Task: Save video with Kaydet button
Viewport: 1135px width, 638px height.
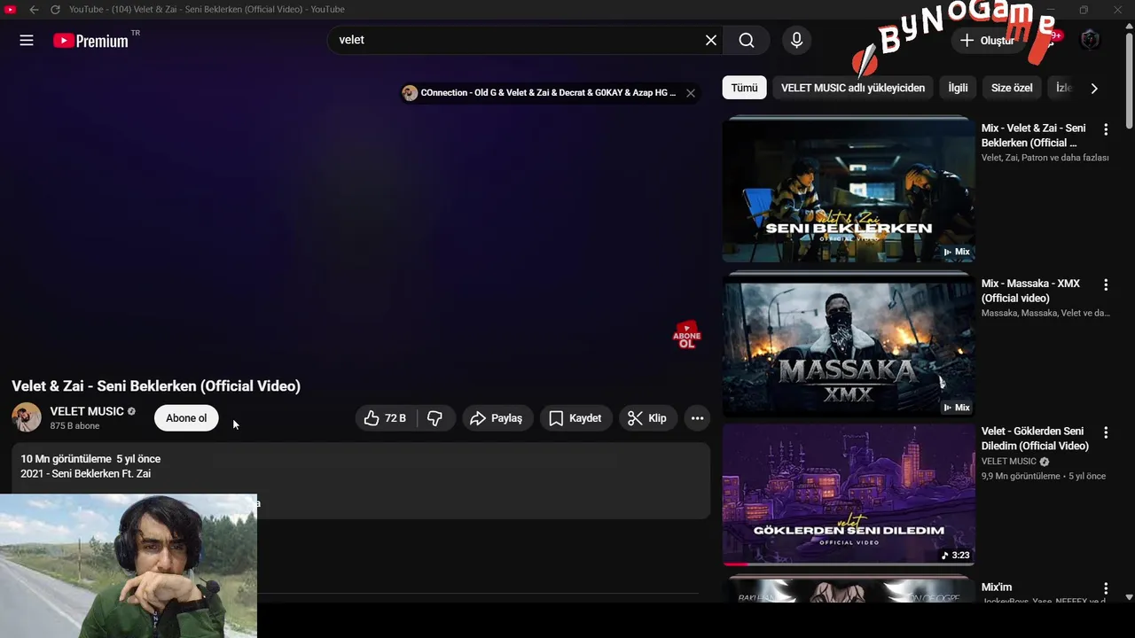Action: click(x=575, y=418)
